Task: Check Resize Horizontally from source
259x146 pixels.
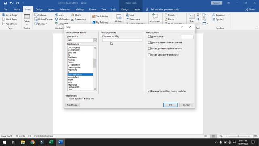Action: tap(149, 49)
